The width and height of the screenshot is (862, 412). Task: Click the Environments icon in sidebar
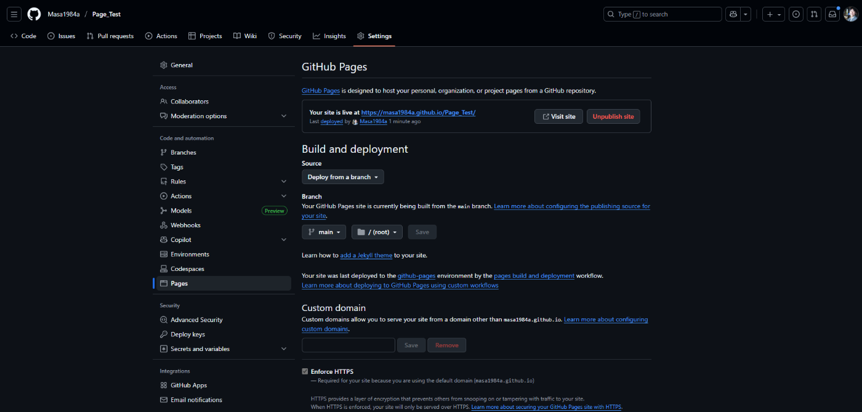click(164, 254)
